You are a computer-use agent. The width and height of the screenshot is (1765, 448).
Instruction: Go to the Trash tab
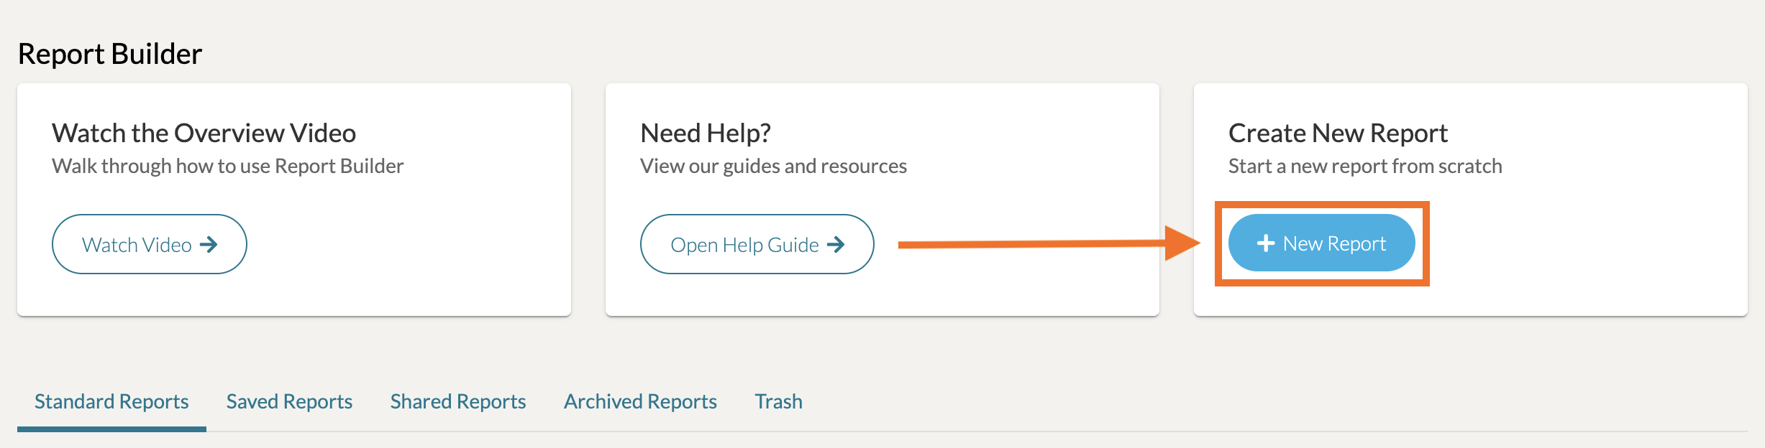tap(778, 401)
